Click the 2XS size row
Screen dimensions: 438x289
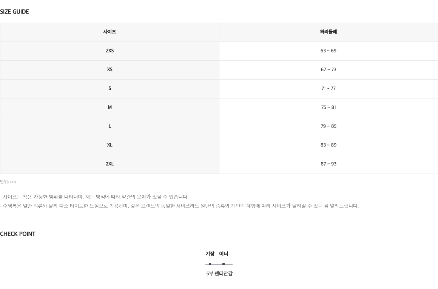click(x=219, y=51)
